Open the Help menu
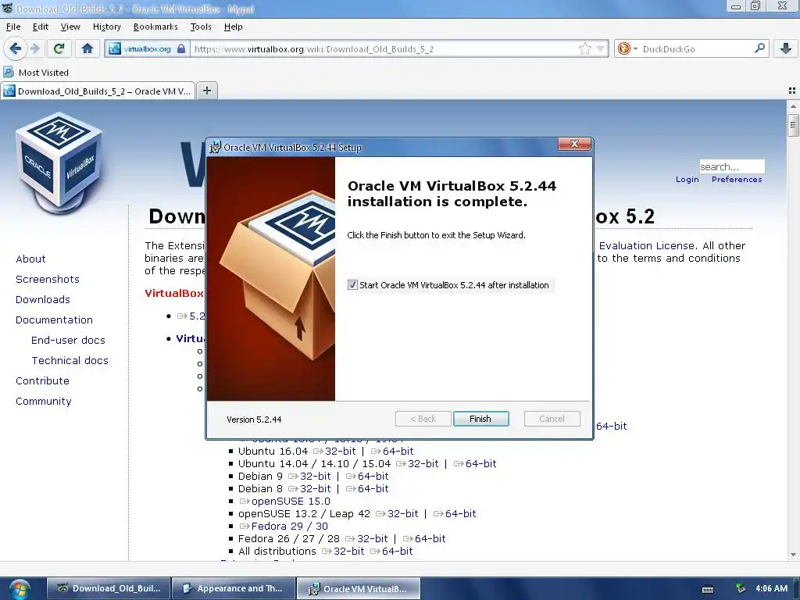 [x=233, y=27]
